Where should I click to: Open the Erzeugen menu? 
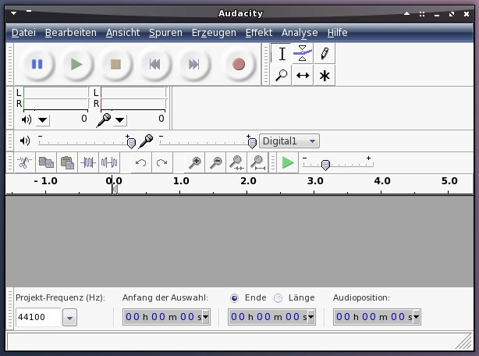click(214, 32)
